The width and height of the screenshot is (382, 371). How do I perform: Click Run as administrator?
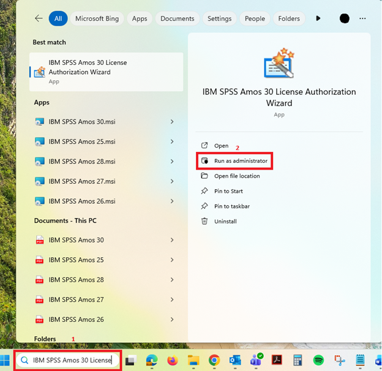pyautogui.click(x=240, y=161)
